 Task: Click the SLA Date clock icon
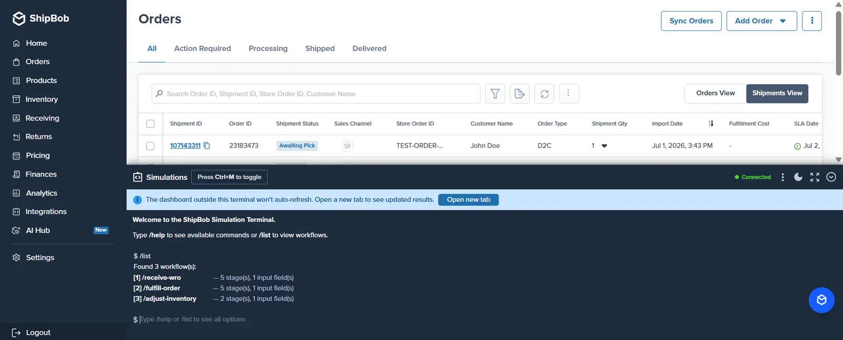pyautogui.click(x=797, y=146)
